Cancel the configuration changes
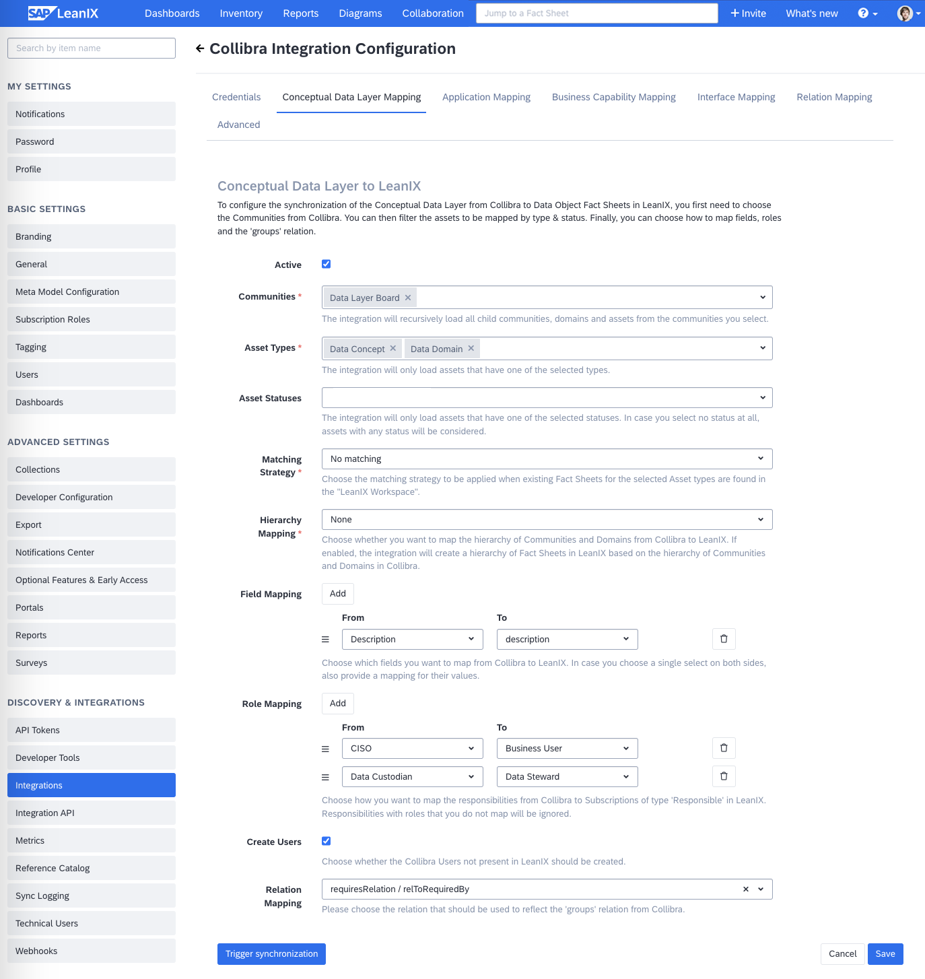Viewport: 925px width, 979px height. [842, 953]
